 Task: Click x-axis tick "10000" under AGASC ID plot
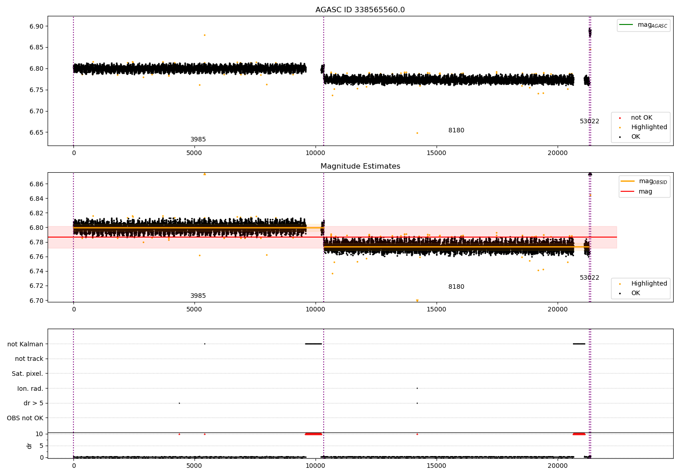316,153
